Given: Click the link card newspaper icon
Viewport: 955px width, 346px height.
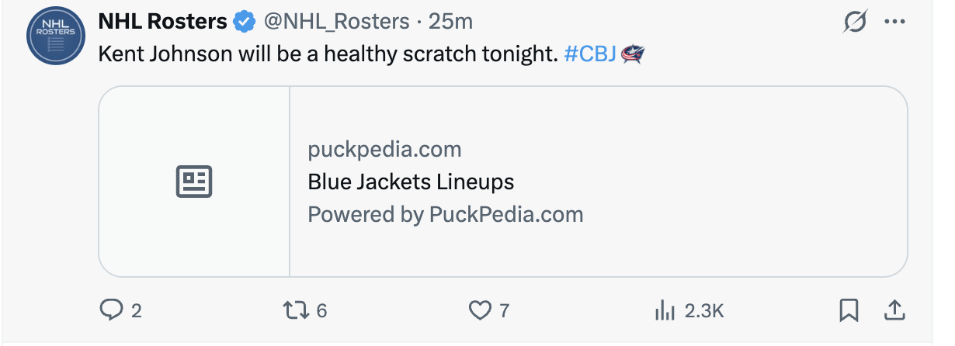Looking at the screenshot, I should click(x=194, y=182).
